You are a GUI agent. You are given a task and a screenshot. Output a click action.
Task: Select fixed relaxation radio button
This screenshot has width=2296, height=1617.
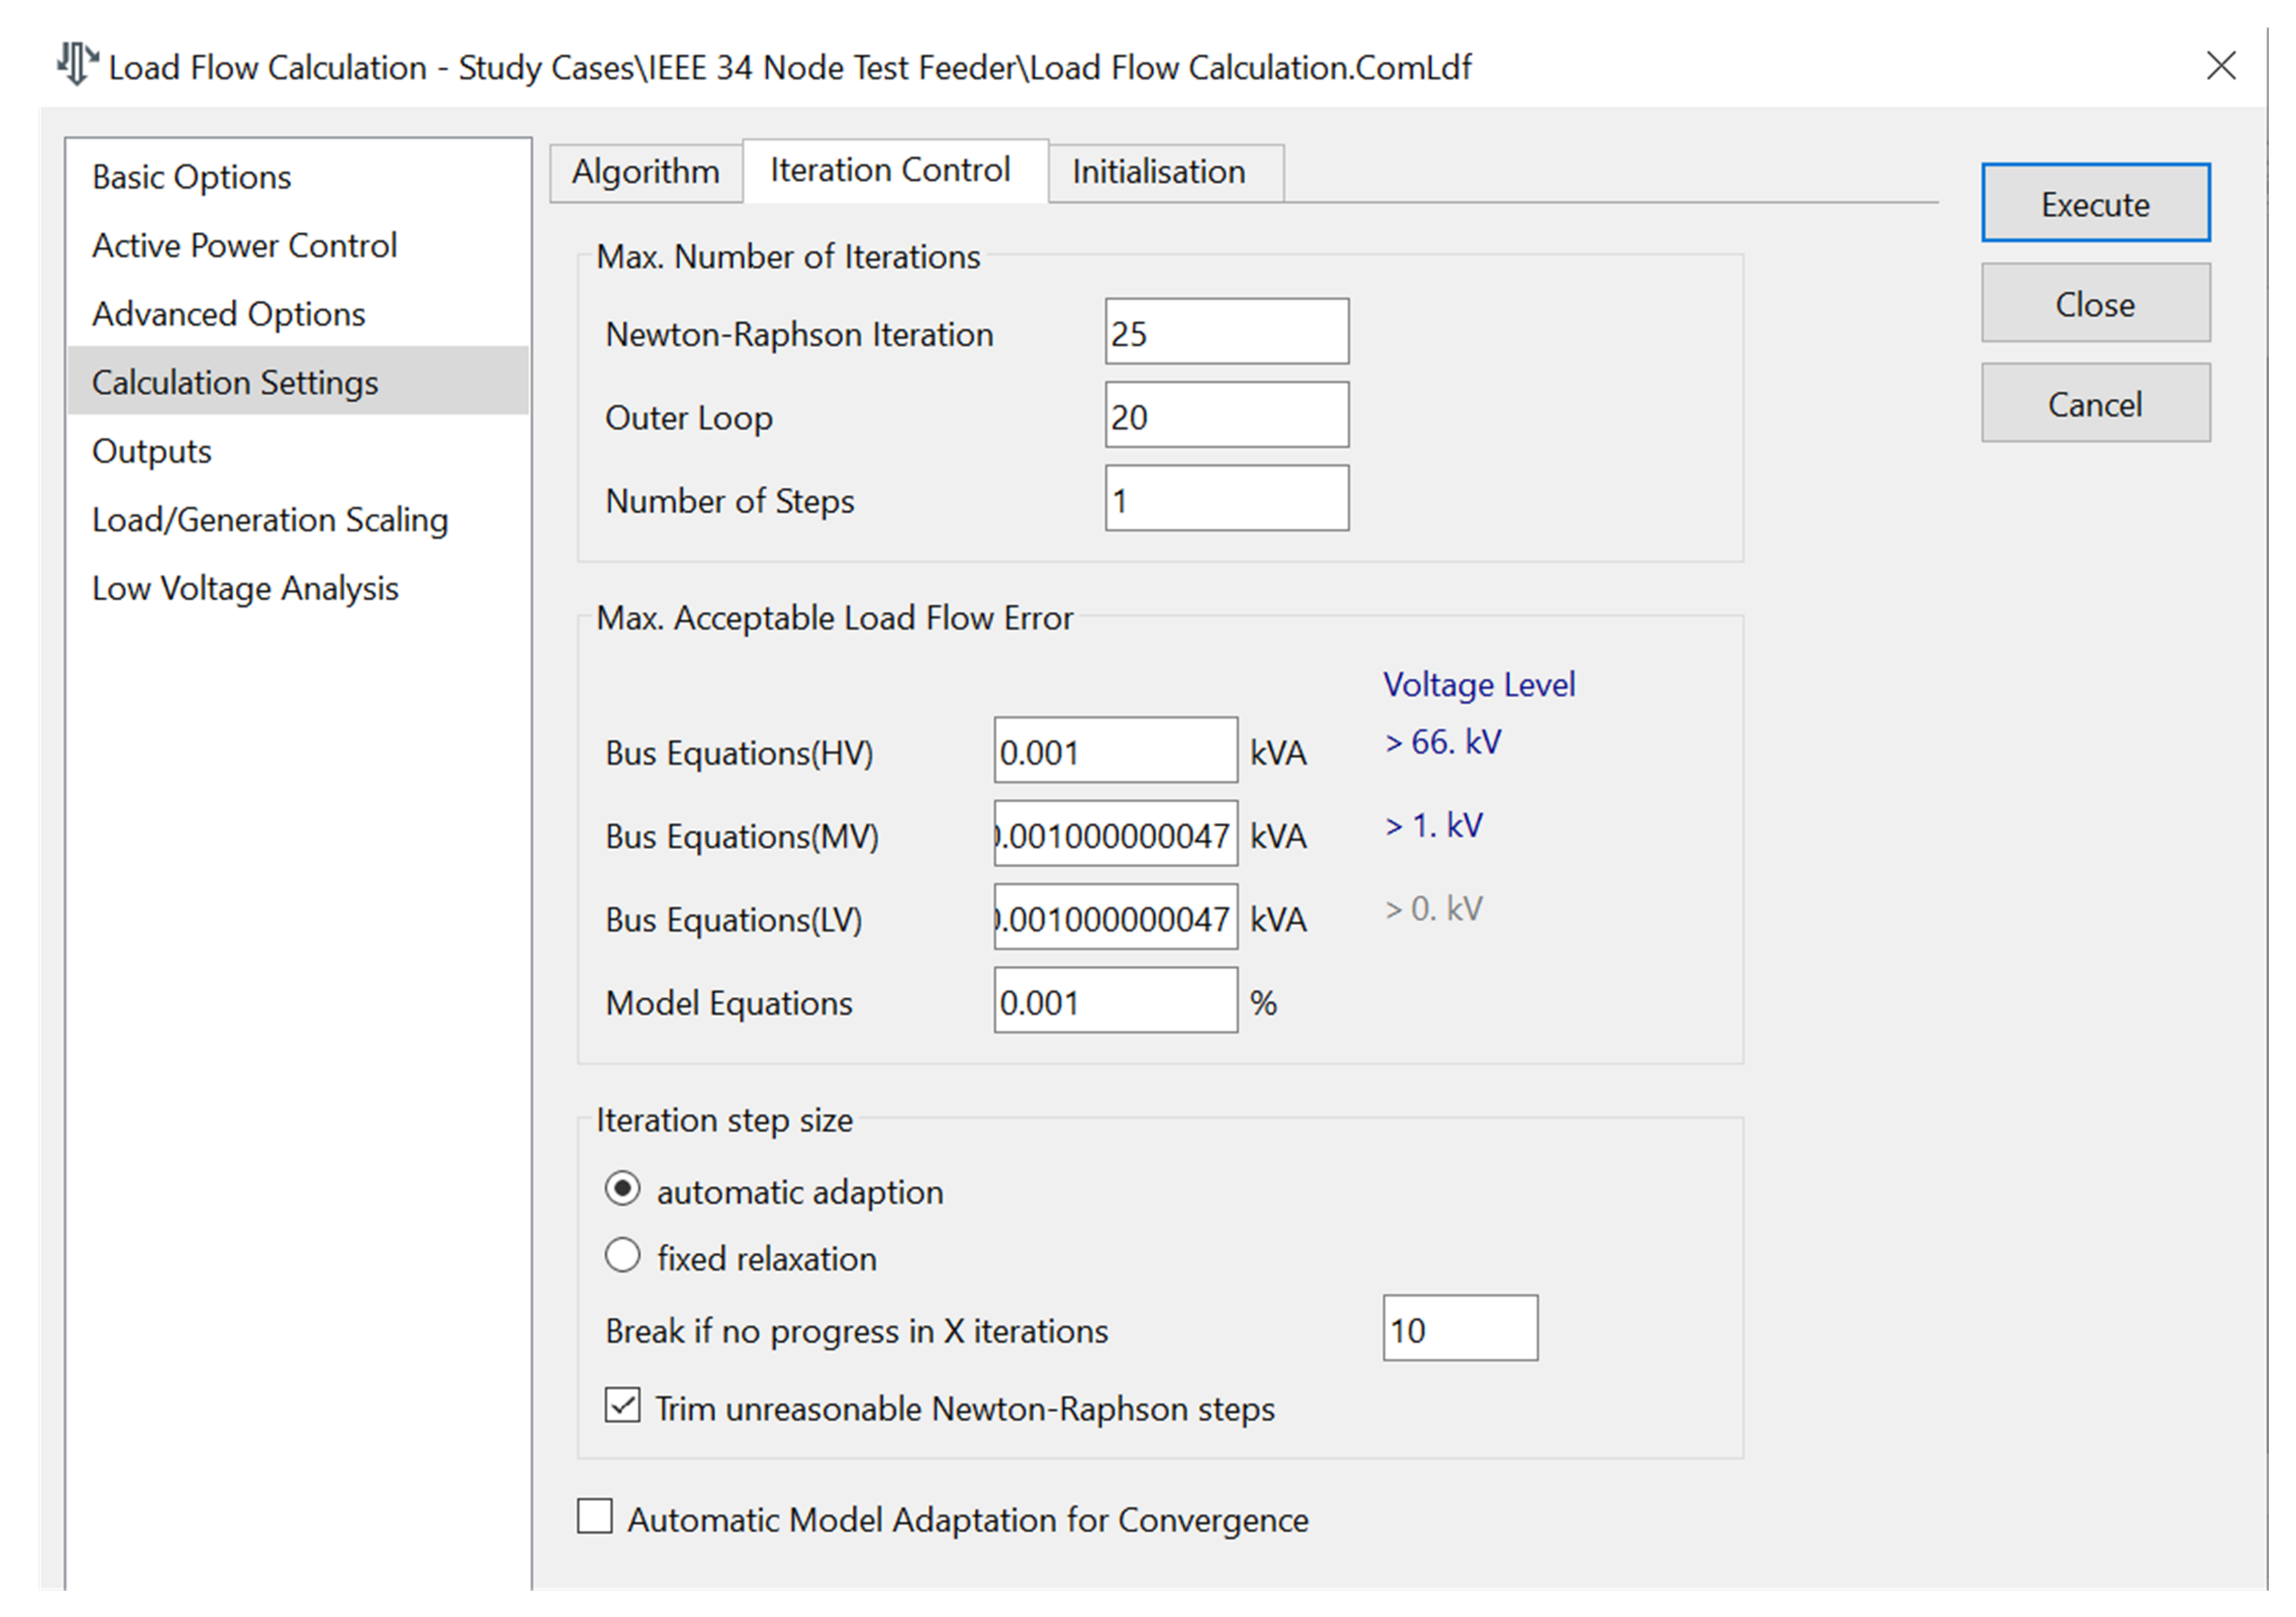pyautogui.click(x=622, y=1255)
